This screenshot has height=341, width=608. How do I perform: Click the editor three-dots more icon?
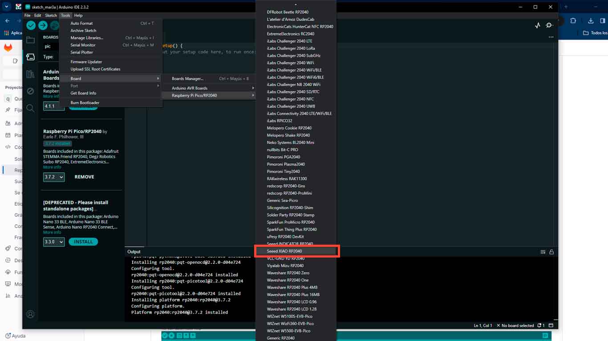[551, 37]
